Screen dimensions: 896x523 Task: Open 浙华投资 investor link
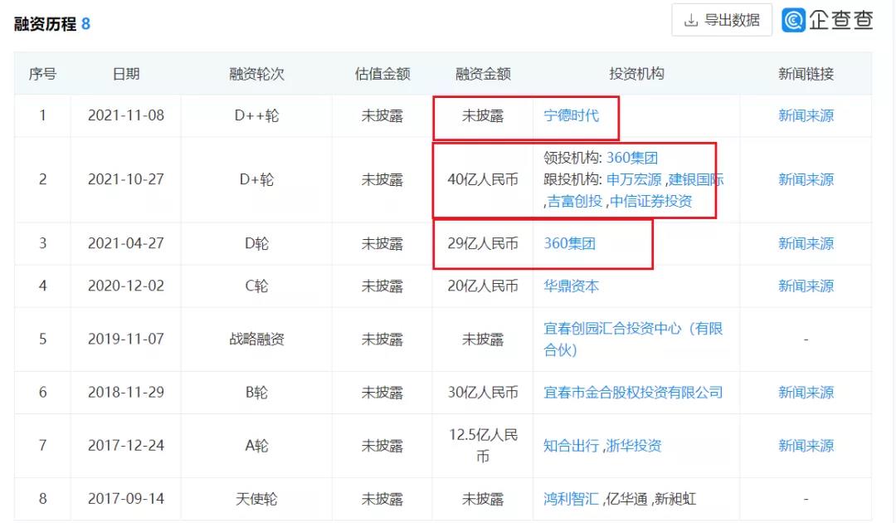tap(633, 445)
